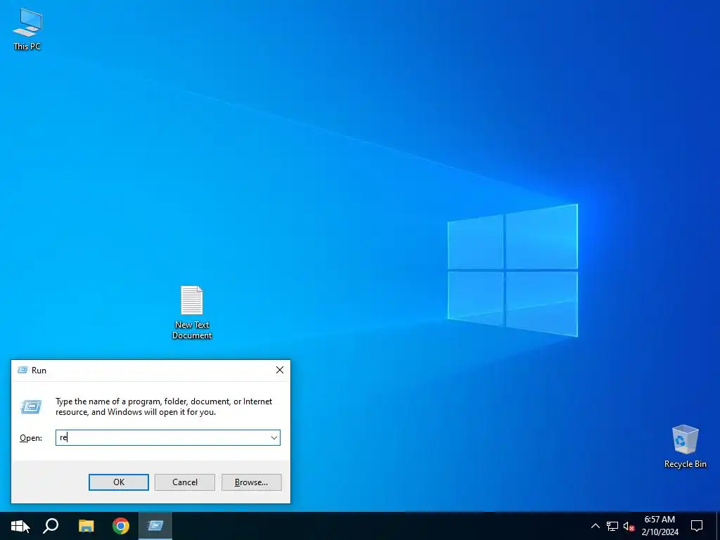Open the taskbar search magnifier

point(51,526)
